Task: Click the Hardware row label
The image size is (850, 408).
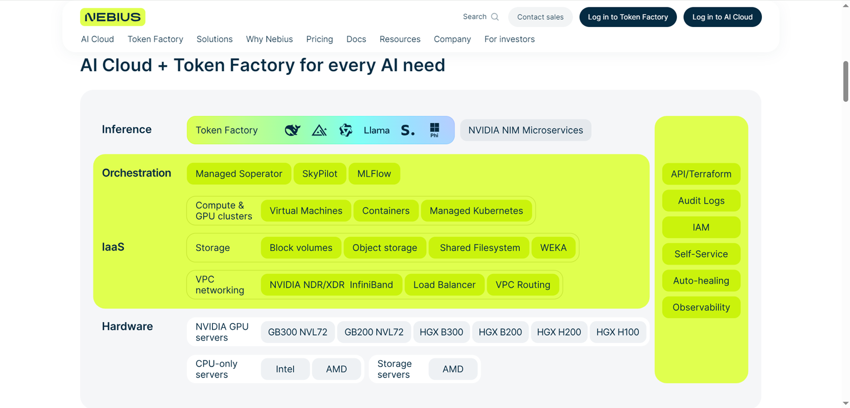Action: pos(127,326)
